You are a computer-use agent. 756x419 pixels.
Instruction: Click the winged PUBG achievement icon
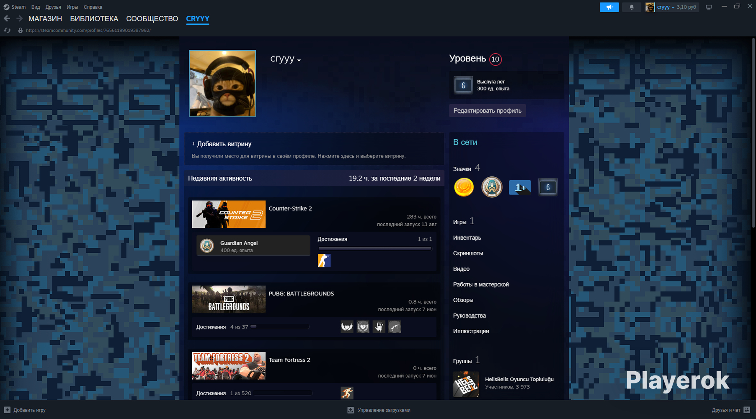[x=347, y=327]
